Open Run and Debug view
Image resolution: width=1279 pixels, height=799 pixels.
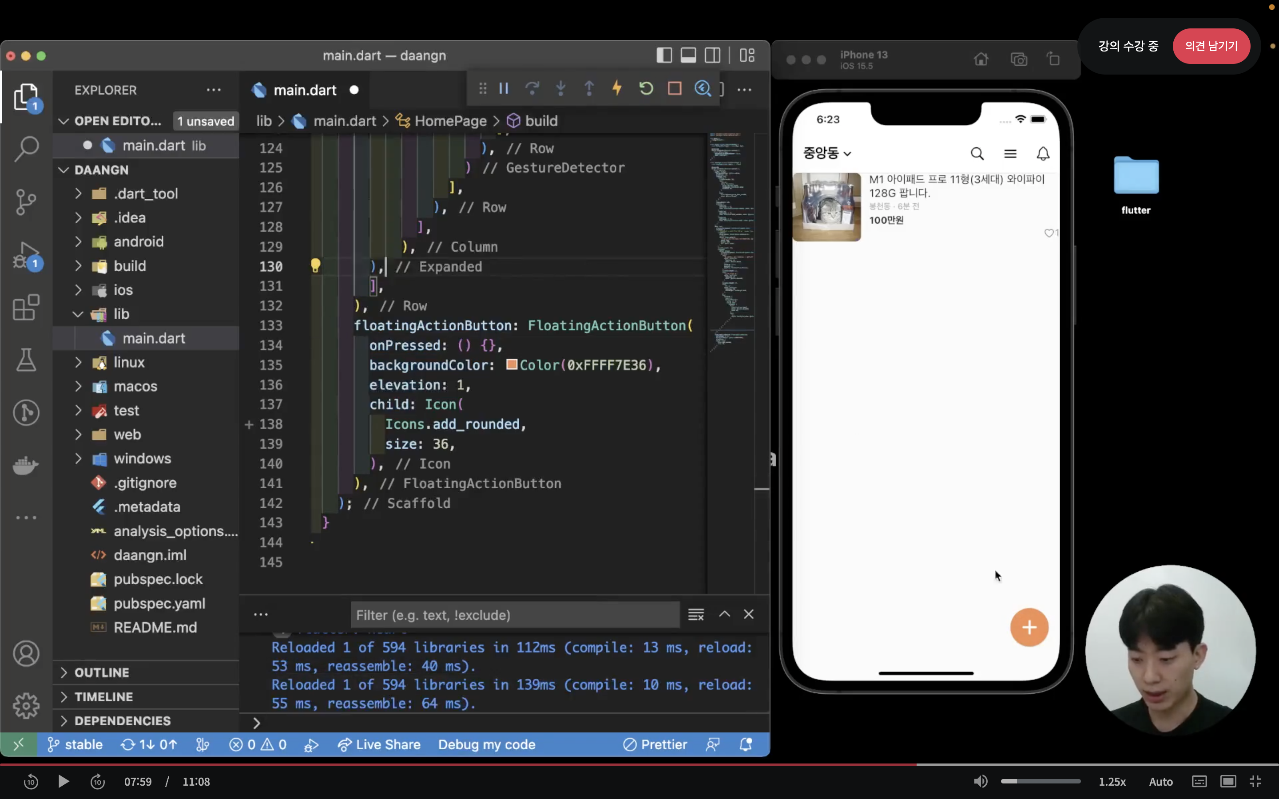click(x=26, y=256)
